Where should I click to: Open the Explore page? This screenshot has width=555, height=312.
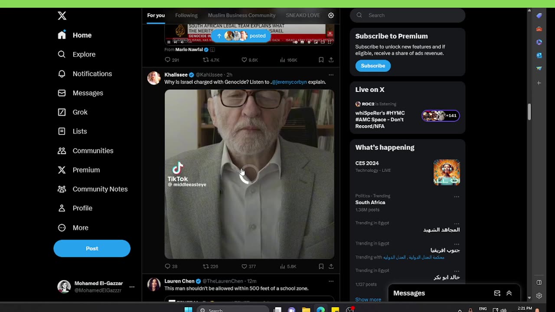click(x=76, y=54)
